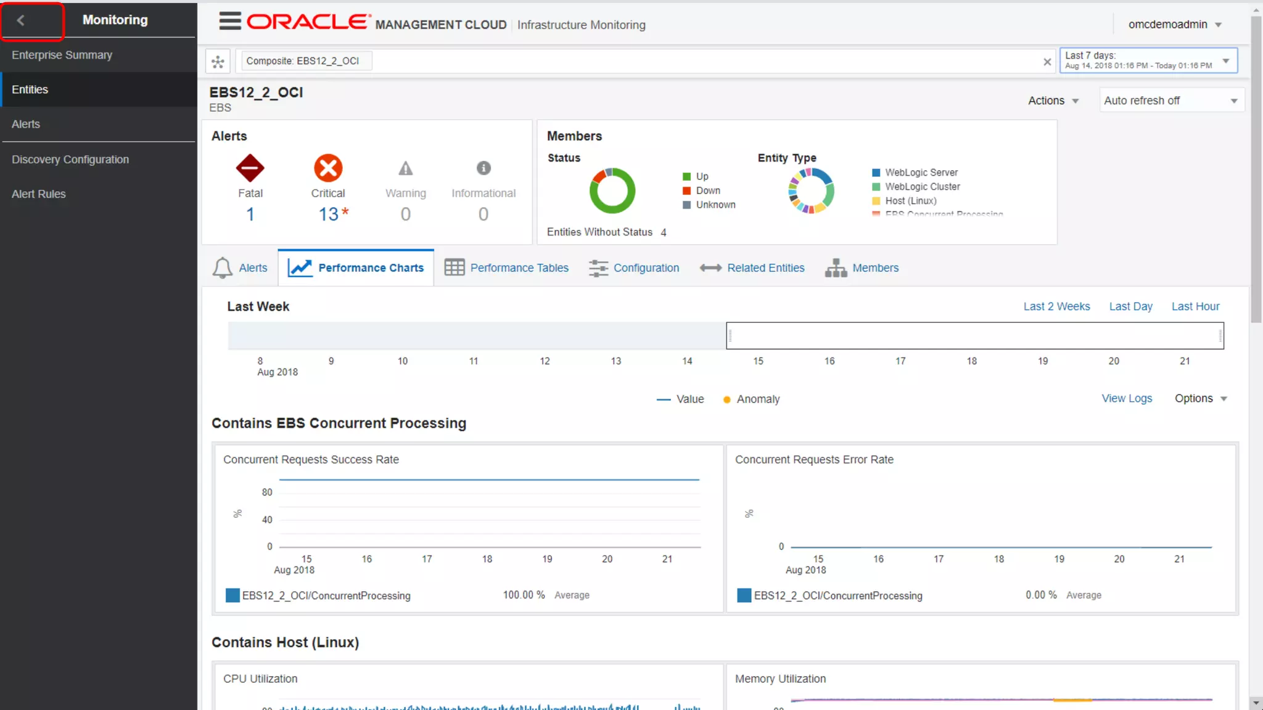This screenshot has width=1263, height=710.
Task: Click the scrollbar down arrow
Action: pyautogui.click(x=1256, y=703)
